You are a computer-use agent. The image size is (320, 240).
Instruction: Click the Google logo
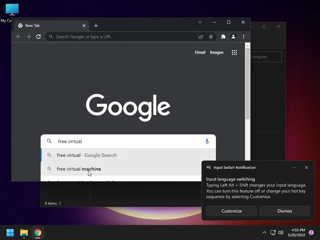pyautogui.click(x=128, y=107)
